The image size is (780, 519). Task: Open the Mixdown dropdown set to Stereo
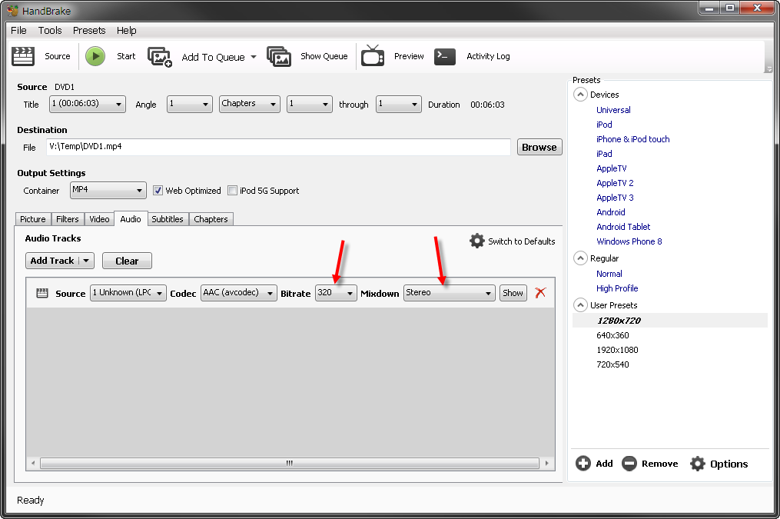[x=449, y=293]
